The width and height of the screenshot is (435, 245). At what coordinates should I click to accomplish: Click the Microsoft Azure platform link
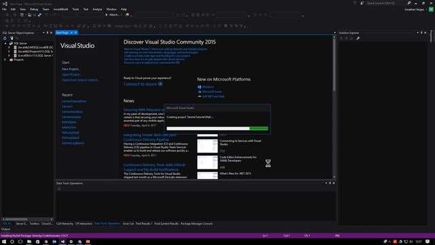211,92
